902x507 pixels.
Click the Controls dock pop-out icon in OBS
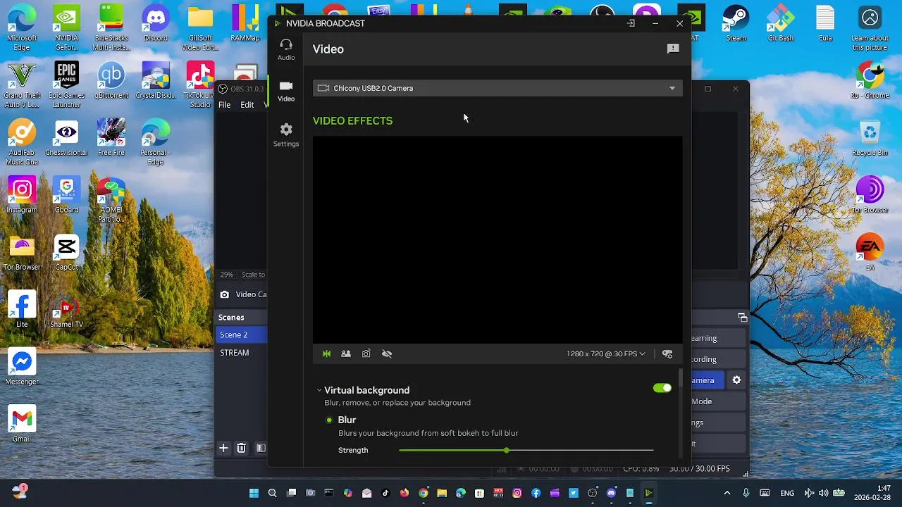tap(742, 318)
